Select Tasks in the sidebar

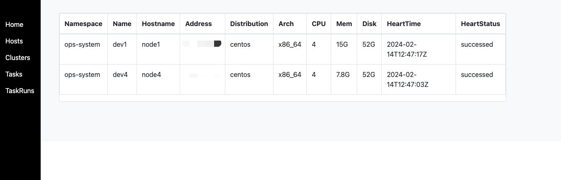point(14,74)
